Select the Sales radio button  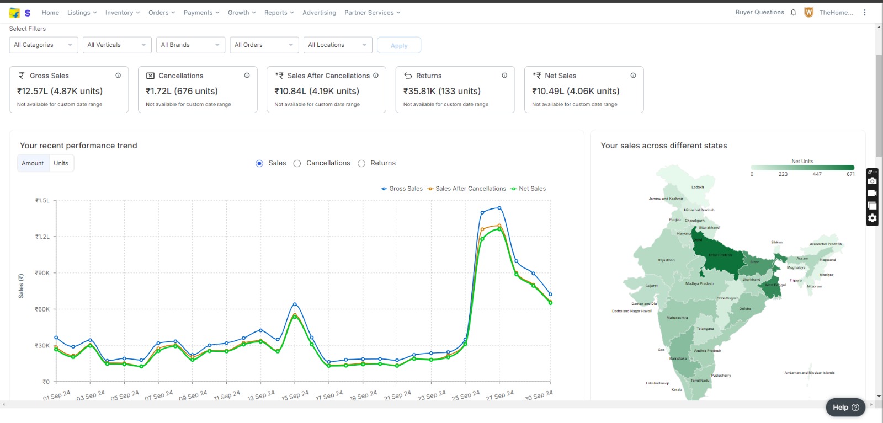point(259,163)
